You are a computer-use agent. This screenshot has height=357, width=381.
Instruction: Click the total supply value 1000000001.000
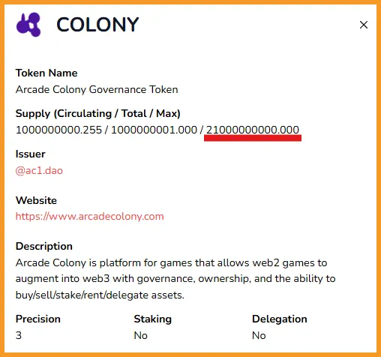click(x=154, y=130)
